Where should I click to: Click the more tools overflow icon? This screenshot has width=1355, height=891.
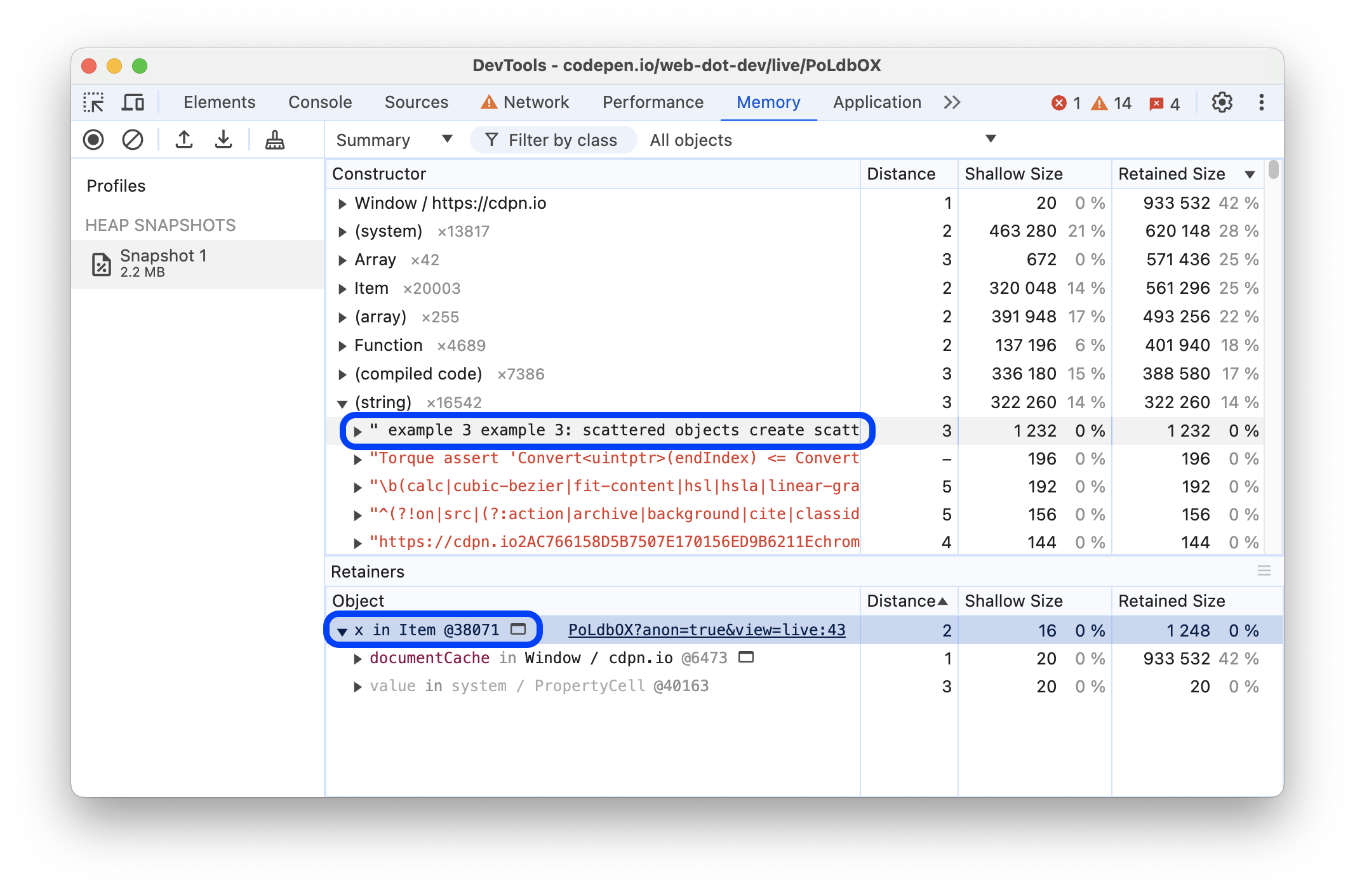click(x=952, y=102)
